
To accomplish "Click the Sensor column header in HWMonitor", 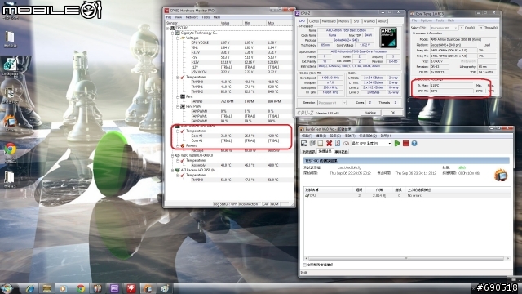I will (192, 23).
